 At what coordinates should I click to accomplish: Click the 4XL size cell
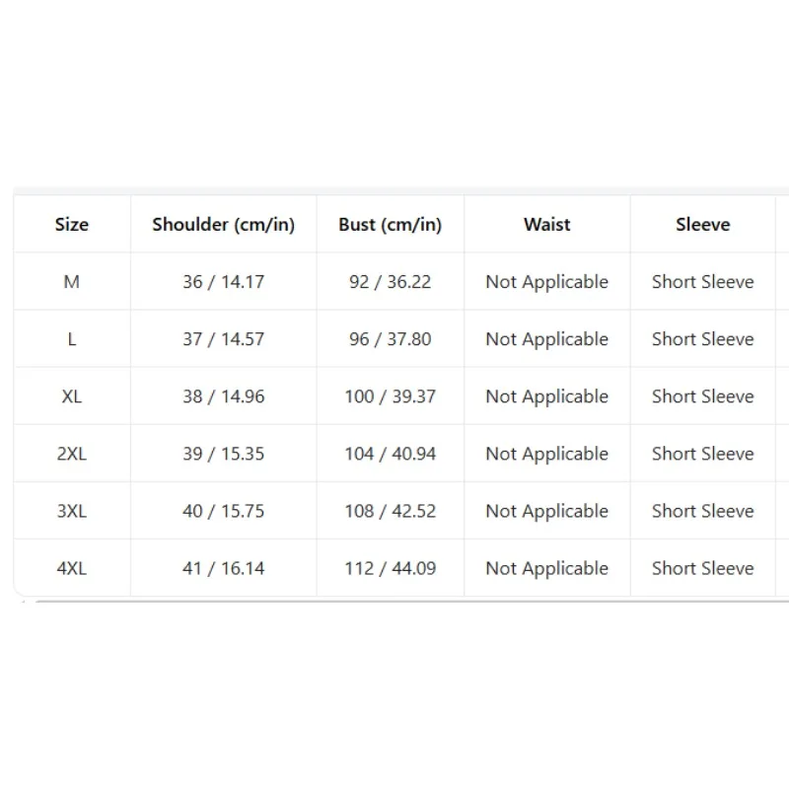coord(72,569)
